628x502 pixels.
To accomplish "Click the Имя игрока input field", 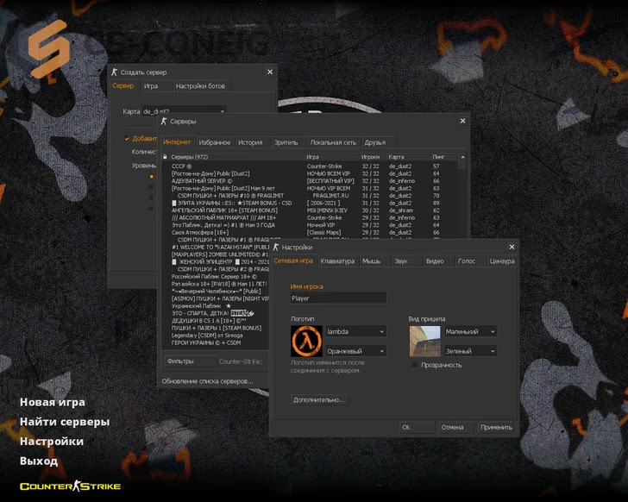I will click(338, 298).
